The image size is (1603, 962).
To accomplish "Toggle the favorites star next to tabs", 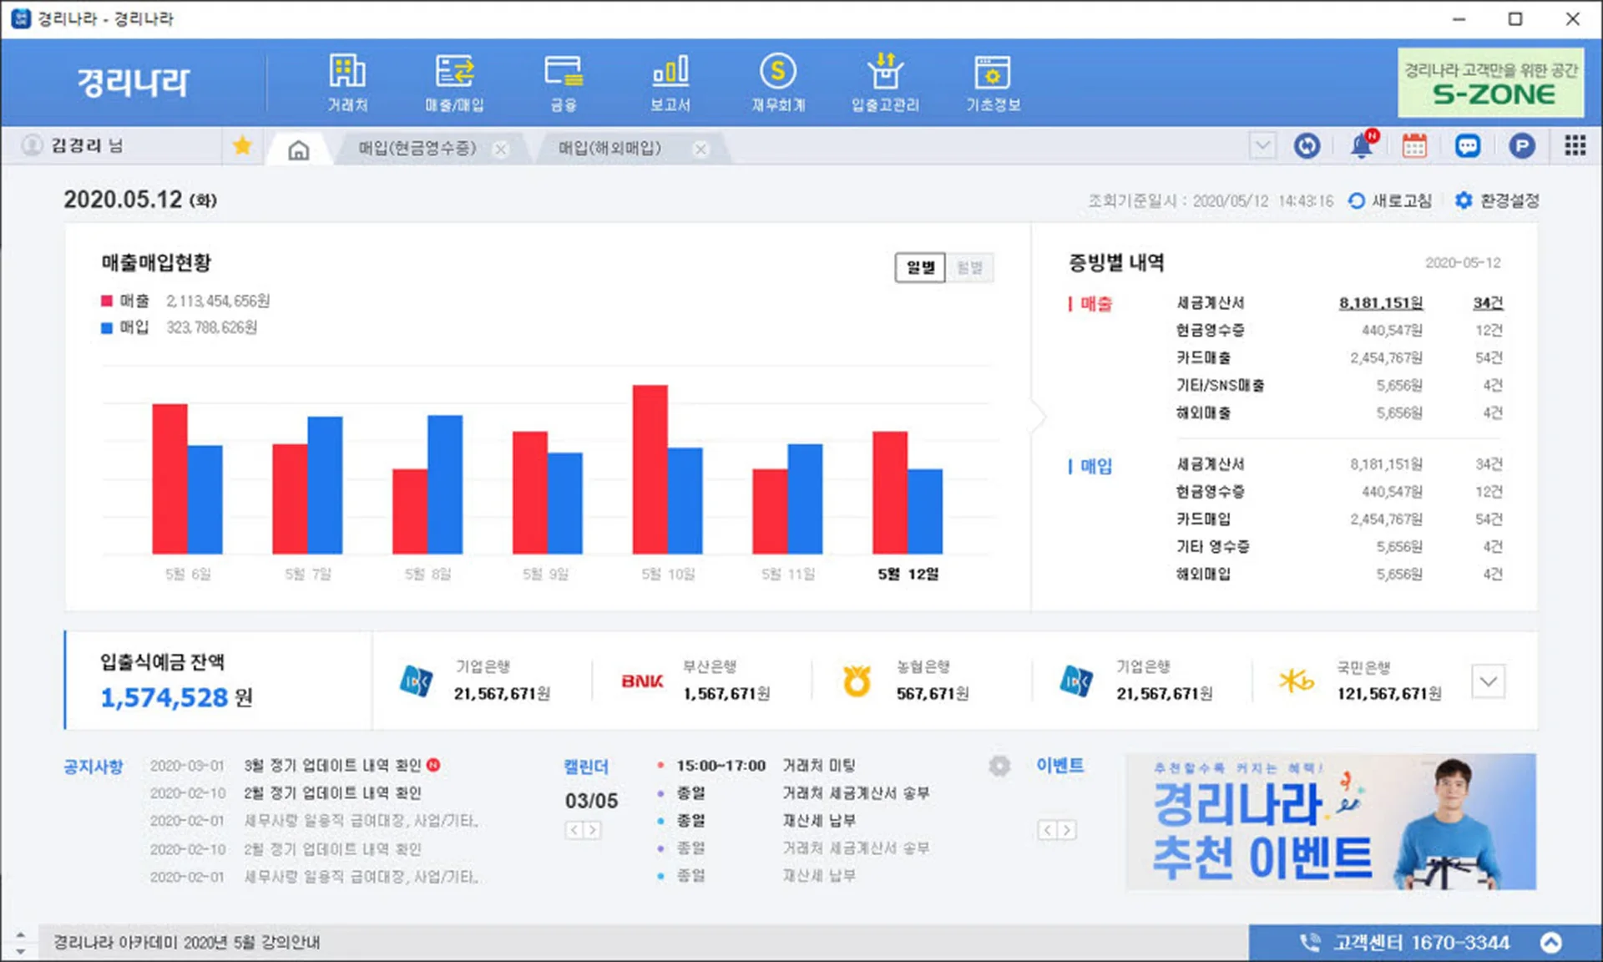I will [242, 145].
